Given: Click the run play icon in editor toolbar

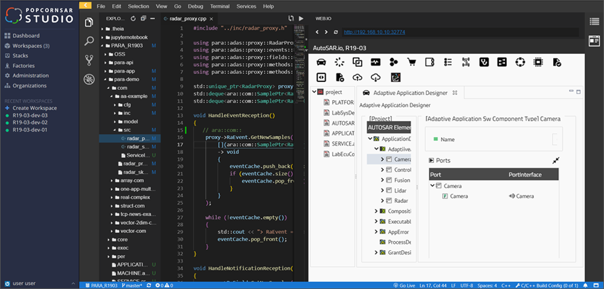Looking at the screenshot, I should [x=301, y=18].
